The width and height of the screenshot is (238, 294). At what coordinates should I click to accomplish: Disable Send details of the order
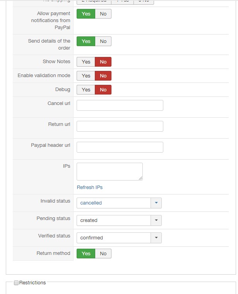pyautogui.click(x=103, y=41)
